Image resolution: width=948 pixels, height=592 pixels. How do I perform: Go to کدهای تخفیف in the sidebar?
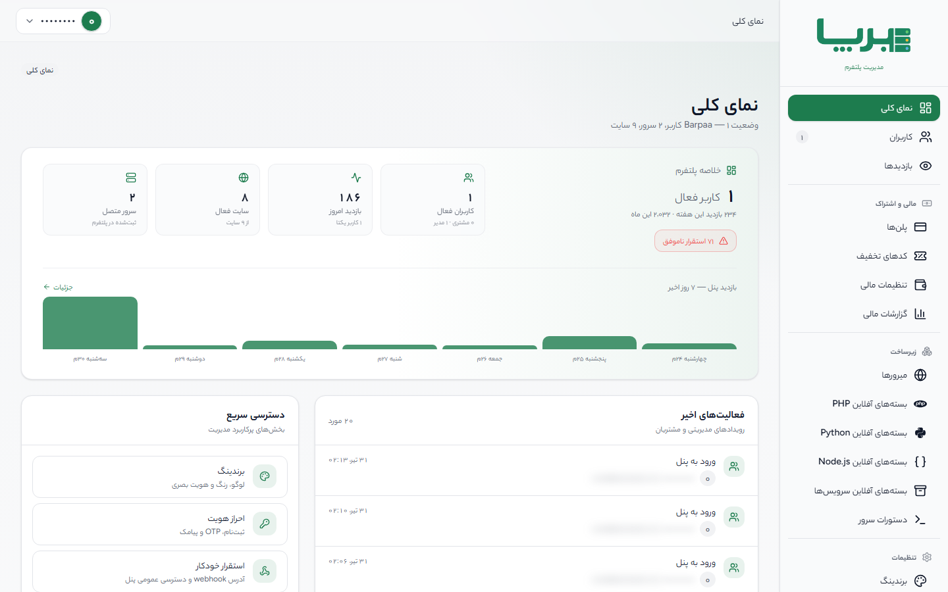coord(864,256)
